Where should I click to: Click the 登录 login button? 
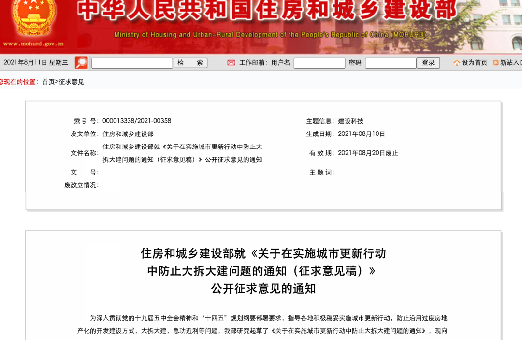[428, 63]
